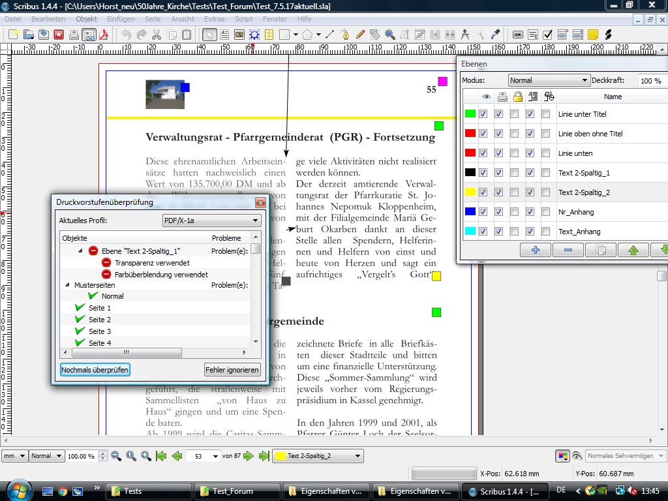This screenshot has width=668, height=501.
Task: Click the Nochmals überprüfen button
Action: 95,370
